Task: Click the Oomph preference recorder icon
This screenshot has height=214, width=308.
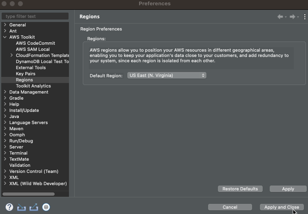Action: coord(46,207)
